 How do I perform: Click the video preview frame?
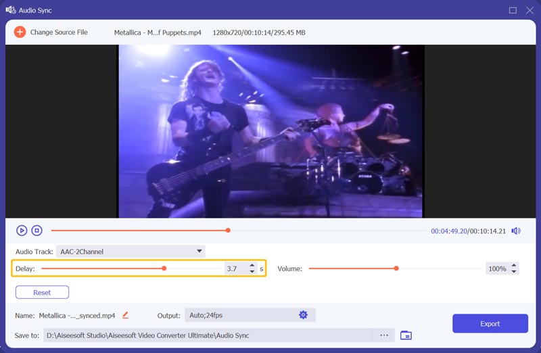[x=272, y=131]
